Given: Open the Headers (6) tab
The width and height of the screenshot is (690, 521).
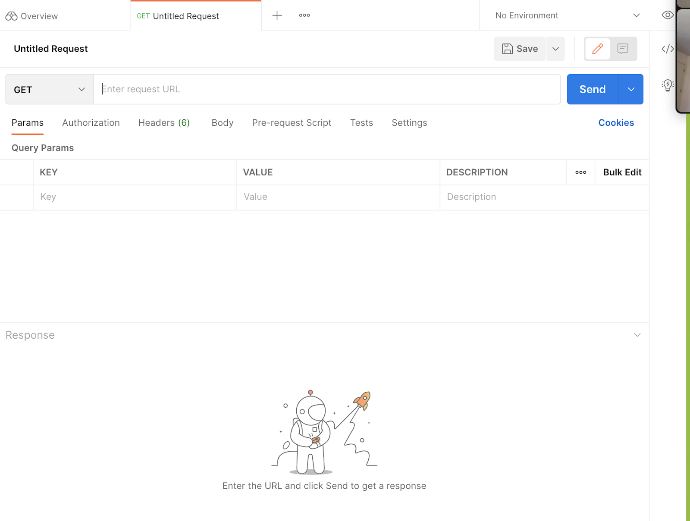Looking at the screenshot, I should [164, 123].
